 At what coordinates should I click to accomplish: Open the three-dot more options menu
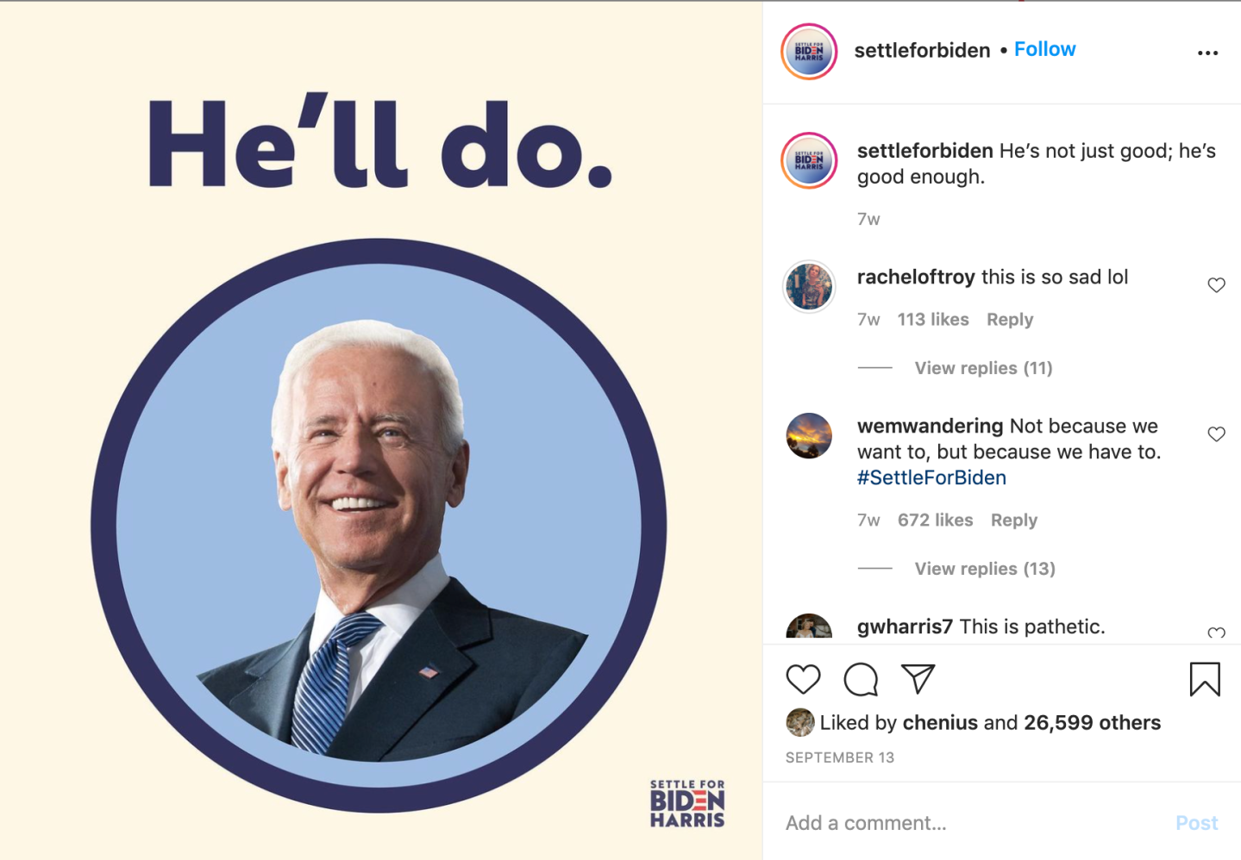[x=1207, y=53]
